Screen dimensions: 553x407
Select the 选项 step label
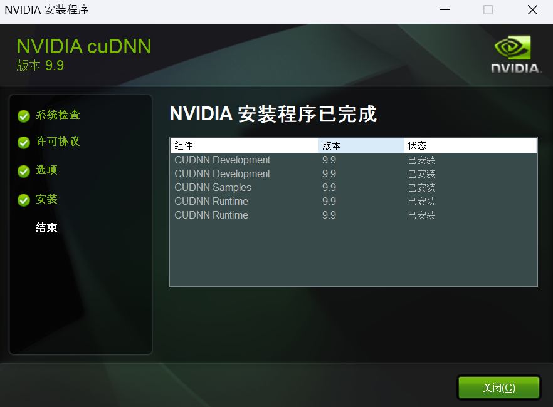[x=46, y=170]
